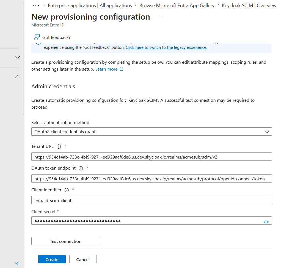
Task: Expand the sidebar section with down chevron
Action: [17, 57]
